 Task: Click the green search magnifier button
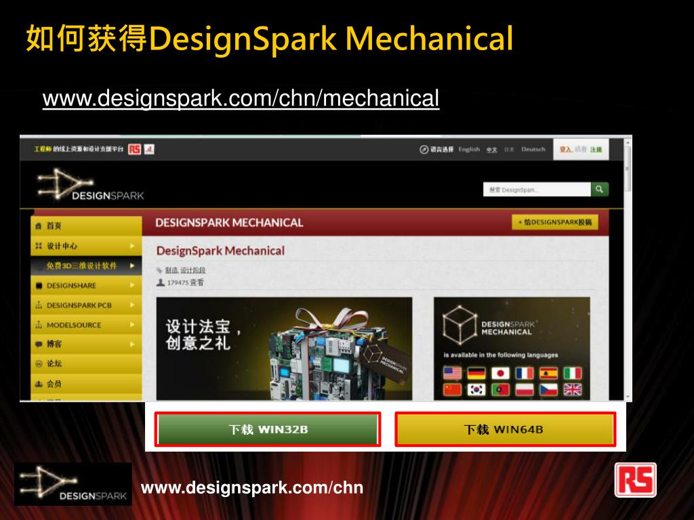pos(600,190)
